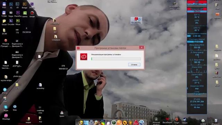This screenshot has width=222, height=125.
Task: Click the 2.96 GB memory used value
Action: 197,36
